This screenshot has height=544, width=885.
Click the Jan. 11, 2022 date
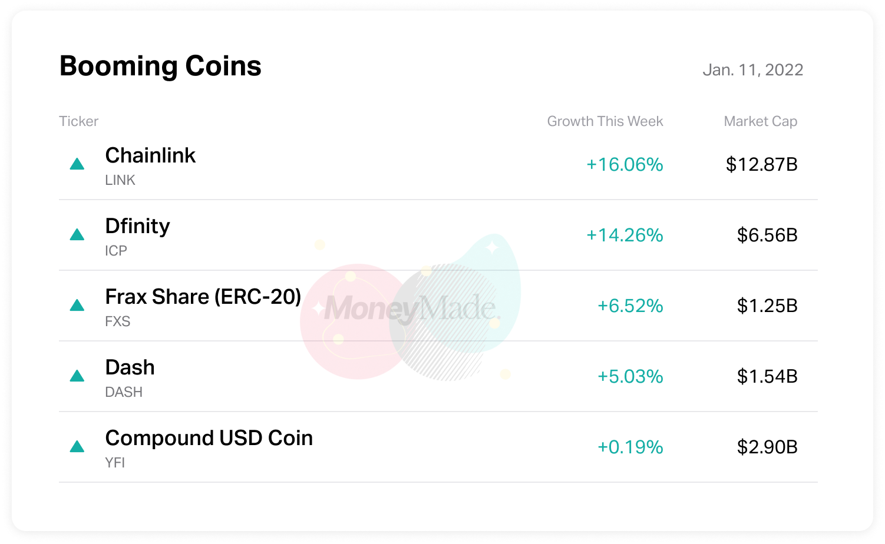[752, 70]
